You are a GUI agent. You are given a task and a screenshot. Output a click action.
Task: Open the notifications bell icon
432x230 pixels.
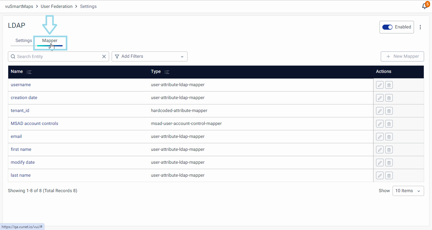[425, 6]
